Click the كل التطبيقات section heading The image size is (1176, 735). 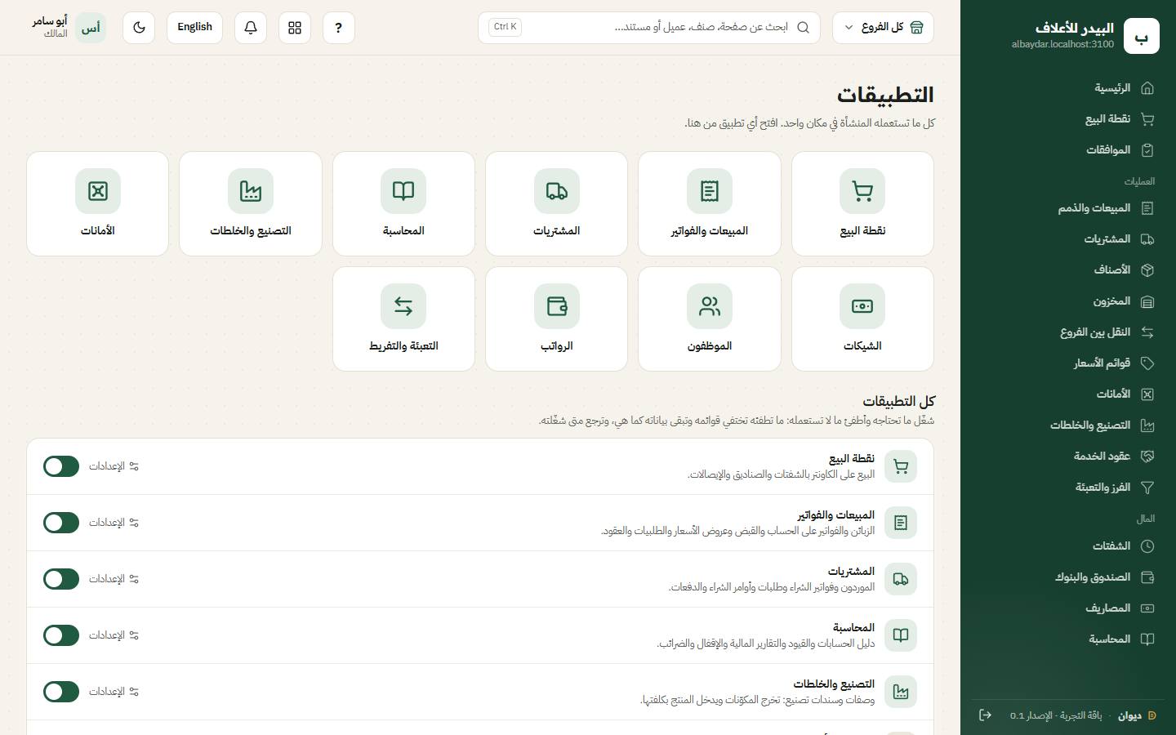pyautogui.click(x=898, y=402)
